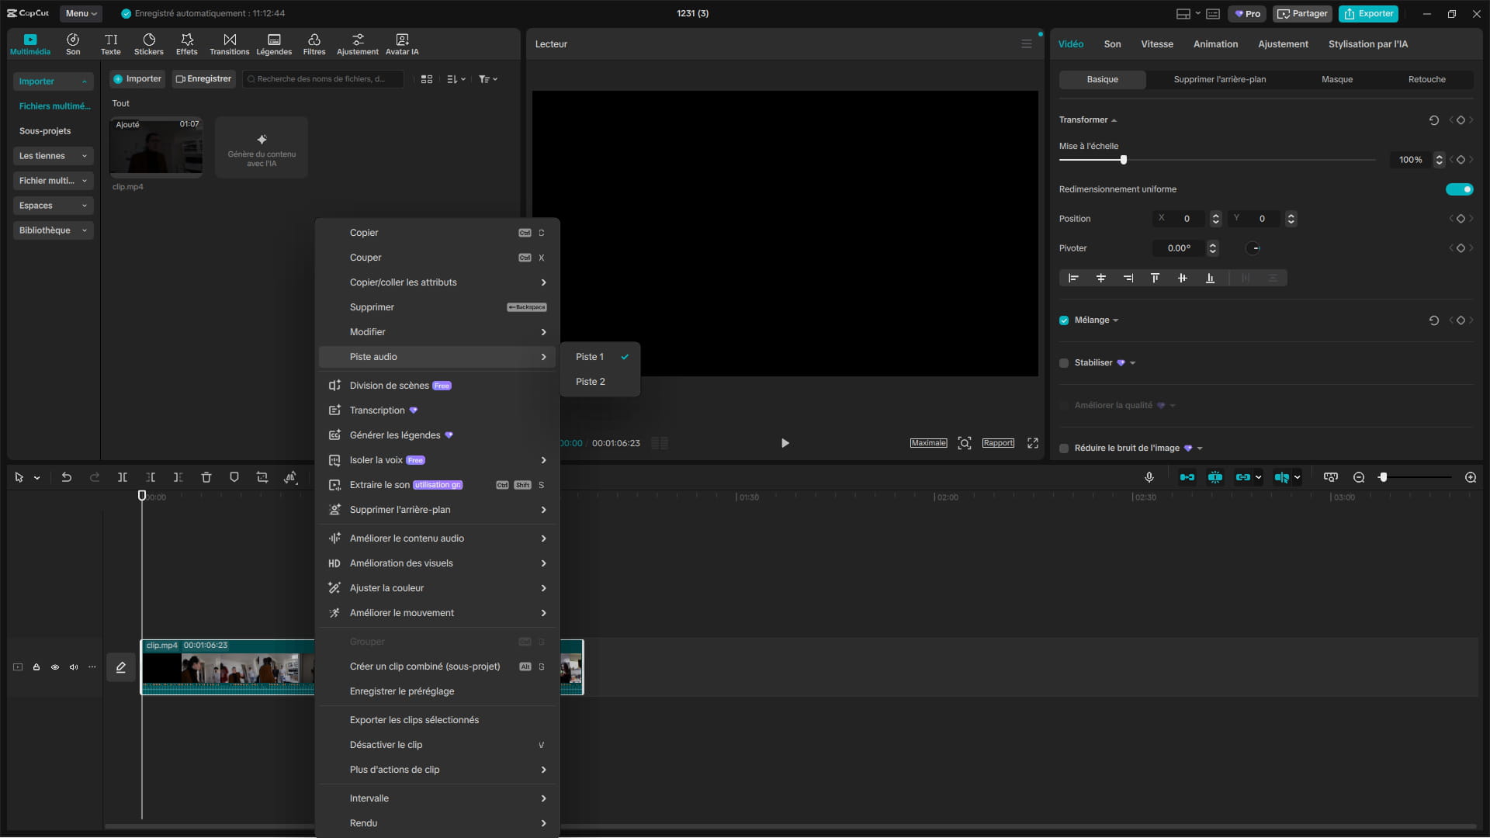Open the Avatar IA tool
Screen dimensions: 1490x838
(402, 43)
